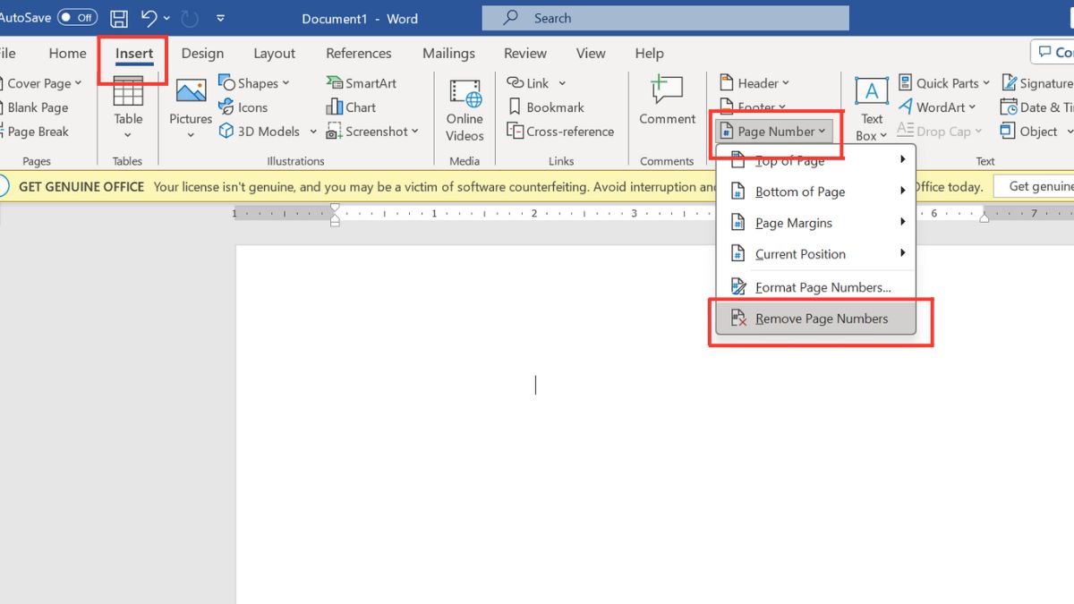Open the Design tab
This screenshot has width=1074, height=604.
click(x=202, y=53)
